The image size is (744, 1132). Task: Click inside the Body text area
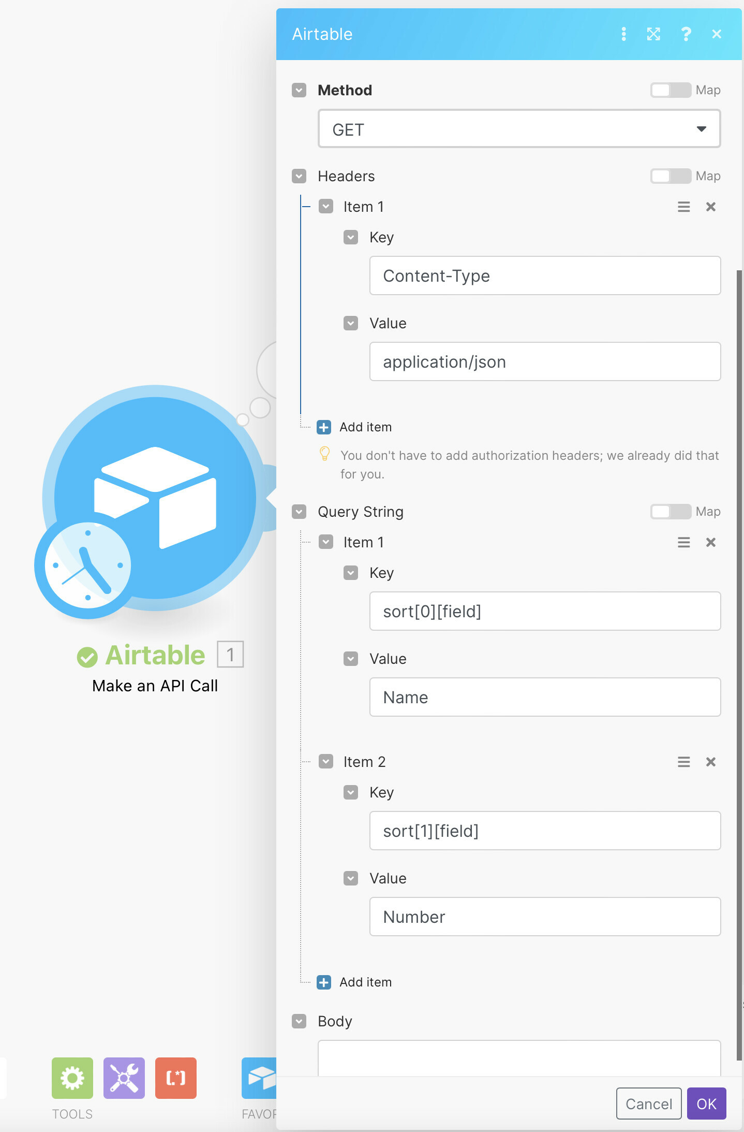click(x=519, y=1058)
